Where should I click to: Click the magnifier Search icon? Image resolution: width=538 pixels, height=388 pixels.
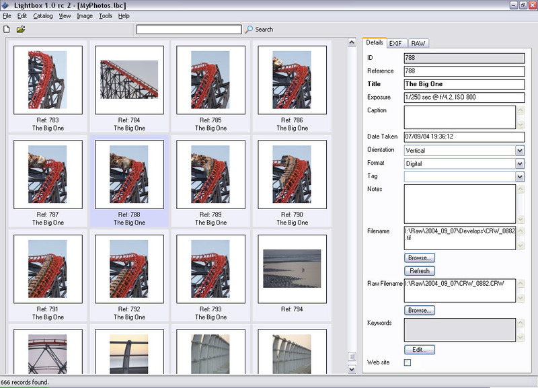point(249,30)
